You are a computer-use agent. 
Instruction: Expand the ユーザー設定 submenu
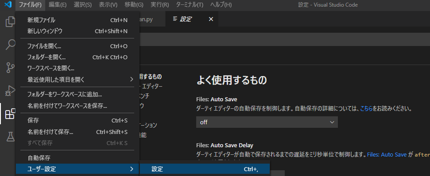pyautogui.click(x=77, y=169)
